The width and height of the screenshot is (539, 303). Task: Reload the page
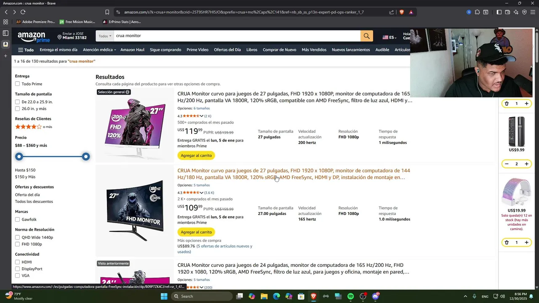tap(23, 12)
